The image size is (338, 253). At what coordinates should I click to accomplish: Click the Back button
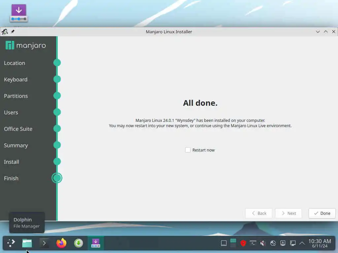coord(259,213)
